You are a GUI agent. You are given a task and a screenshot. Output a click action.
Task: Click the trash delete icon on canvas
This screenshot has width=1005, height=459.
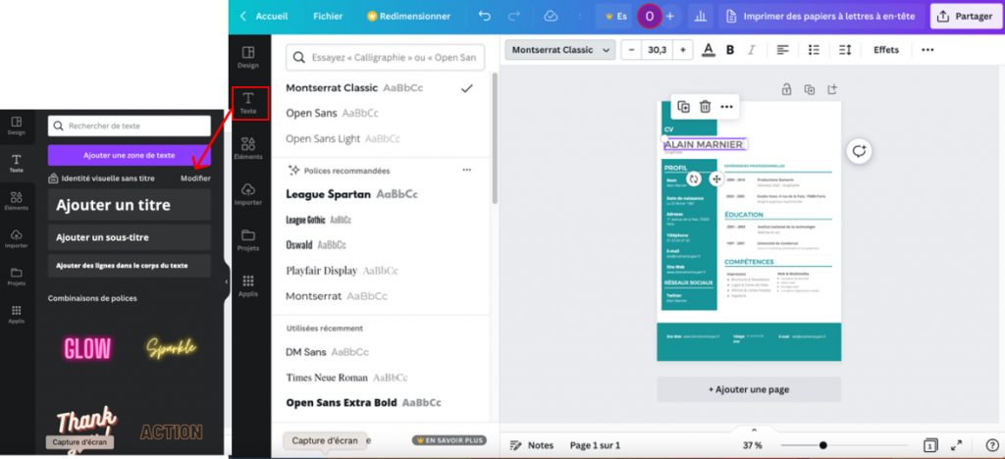click(705, 107)
